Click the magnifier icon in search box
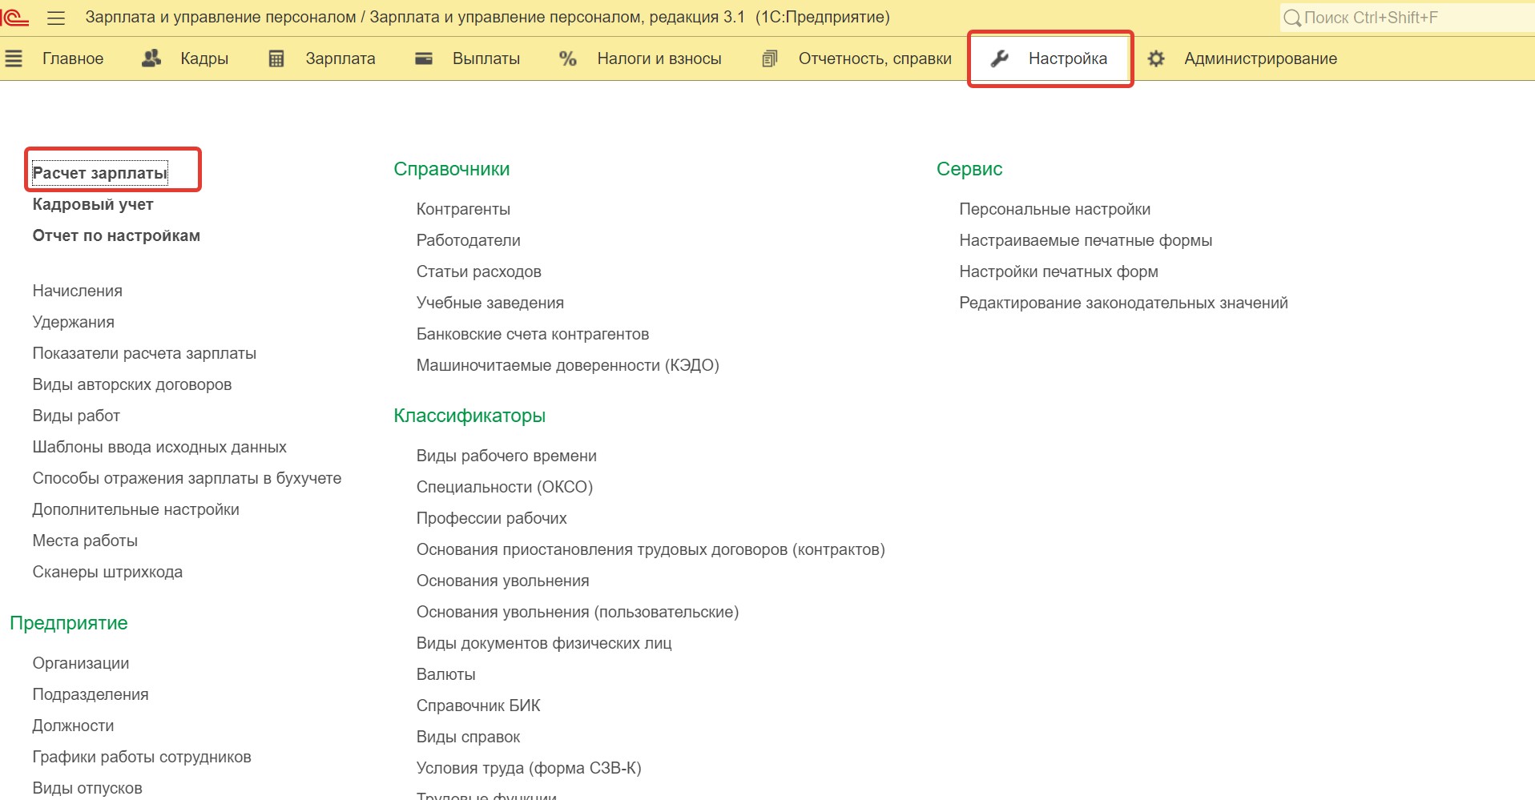1535x800 pixels. point(1292,18)
